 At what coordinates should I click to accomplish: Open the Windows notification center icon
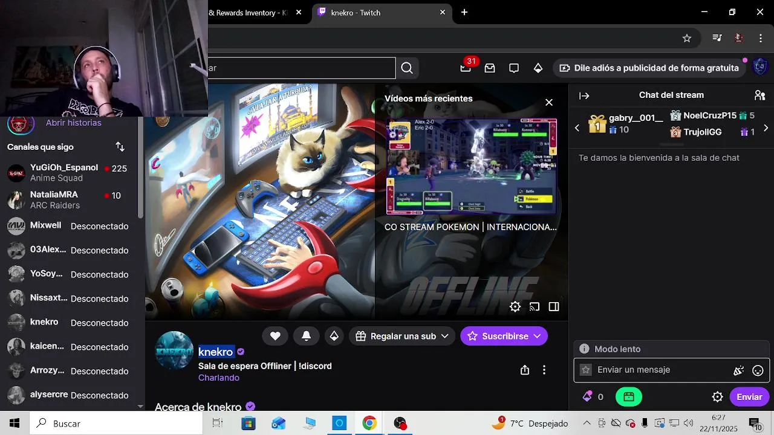pos(755,424)
